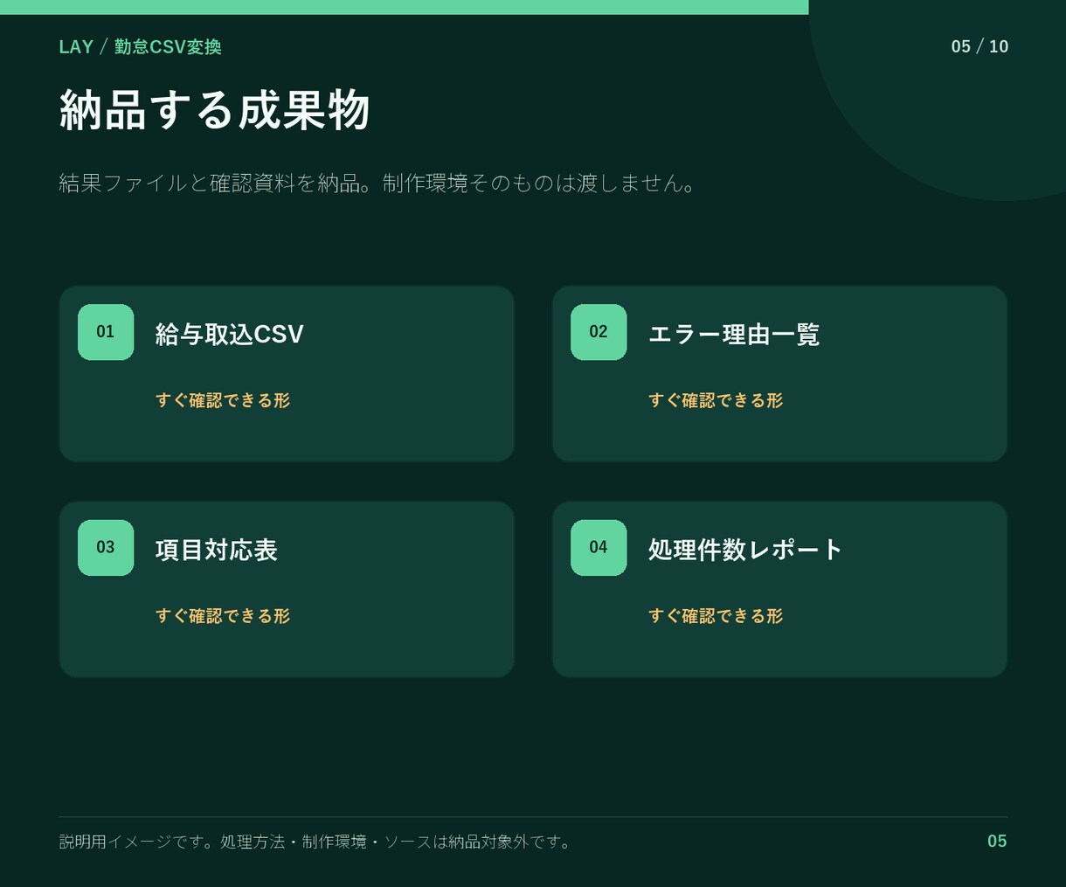Click the subtitle starting 結果ファイルと確認資料

pos(377,184)
